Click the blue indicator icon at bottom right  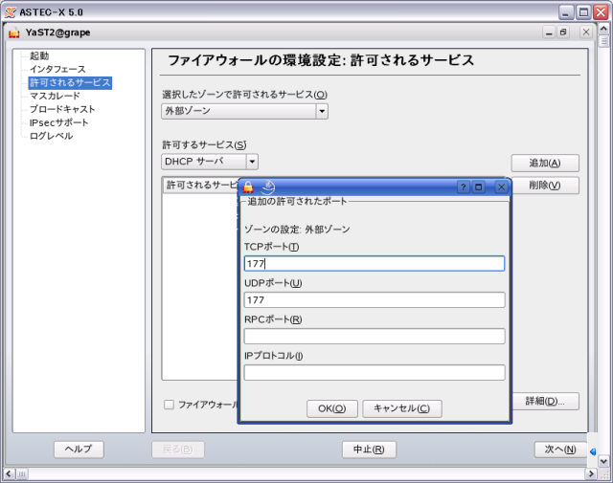tap(595, 451)
